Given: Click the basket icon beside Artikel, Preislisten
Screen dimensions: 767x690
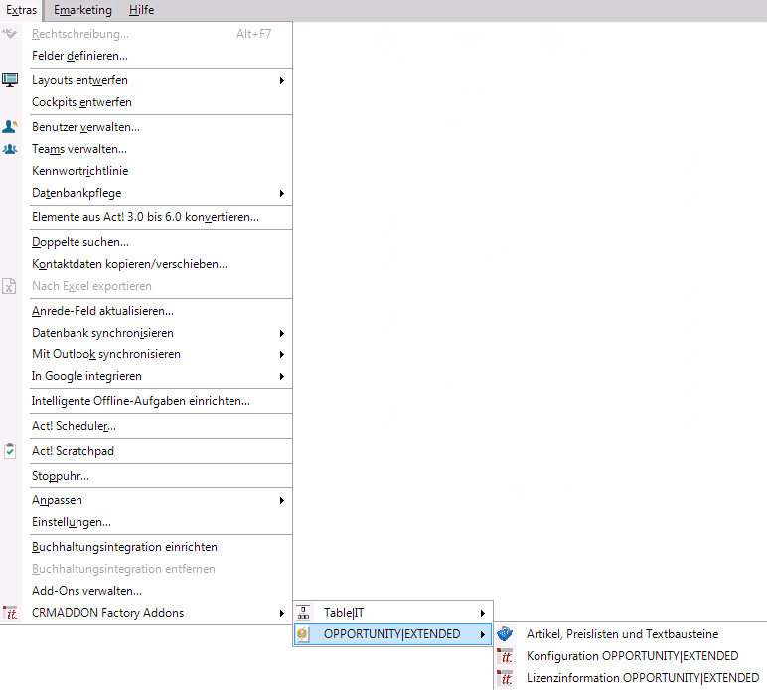Looking at the screenshot, I should click(x=505, y=634).
